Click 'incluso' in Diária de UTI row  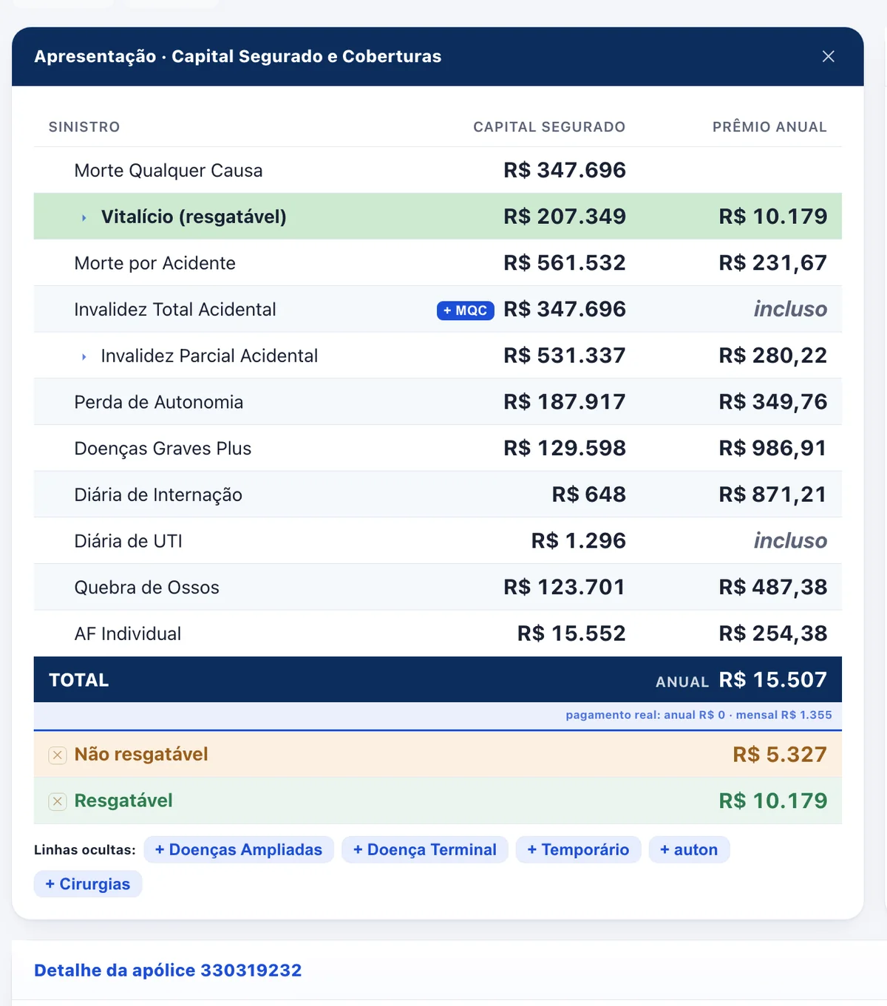[x=790, y=541]
